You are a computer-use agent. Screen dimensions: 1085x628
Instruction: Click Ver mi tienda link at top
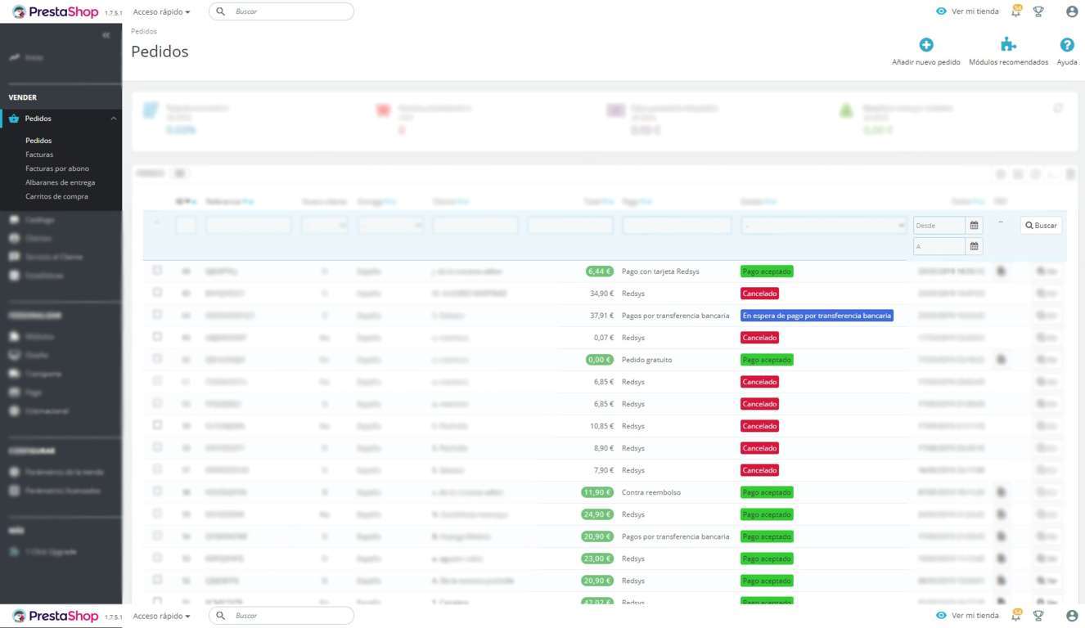click(x=968, y=11)
